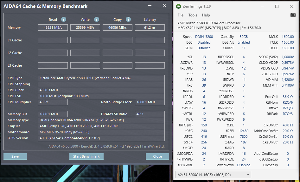Screen dimensions: 300x182
Task: Minimize the AIDA64 benchmark window
Action: (150, 6)
